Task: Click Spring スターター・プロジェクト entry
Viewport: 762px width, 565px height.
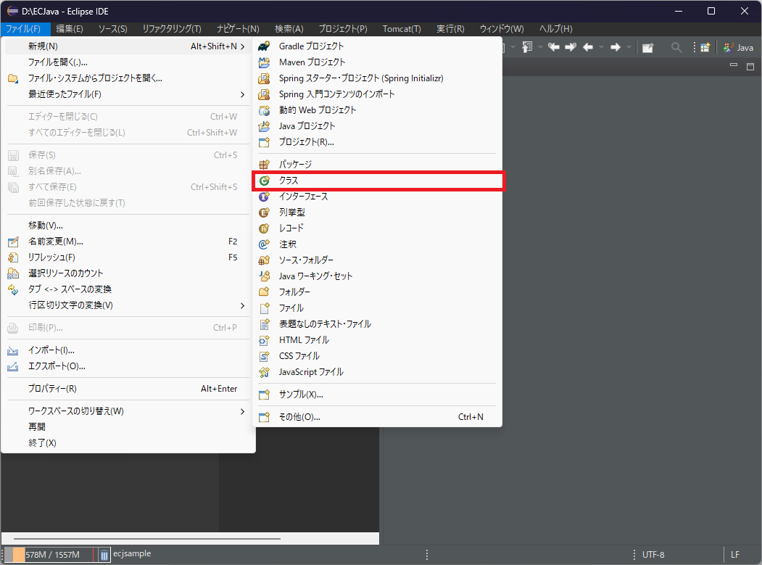Action: pyautogui.click(x=377, y=78)
